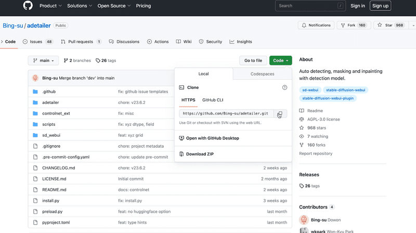Switch to the Codespaces tab
This screenshot has width=416, height=233.
click(263, 74)
